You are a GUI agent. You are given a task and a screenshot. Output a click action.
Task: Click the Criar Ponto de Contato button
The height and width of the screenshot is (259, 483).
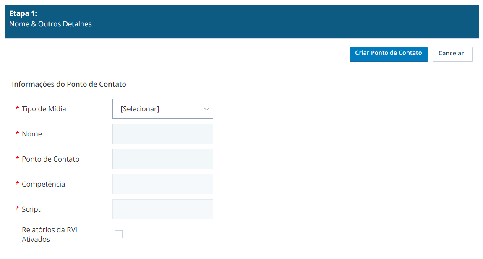(x=388, y=54)
